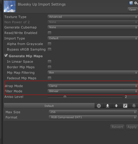Image resolution: width=138 pixels, height=144 pixels.
Task: Select the Android robot platform tab
Action: (116, 106)
